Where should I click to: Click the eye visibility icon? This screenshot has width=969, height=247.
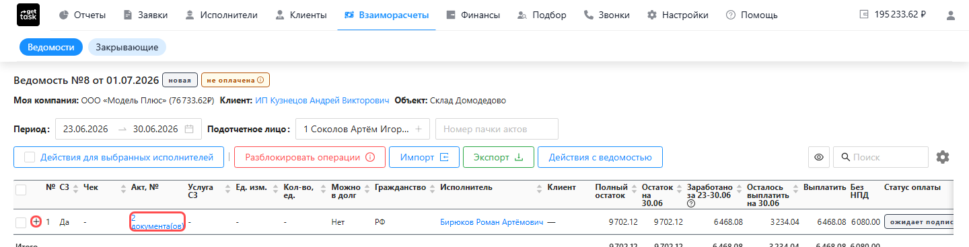(x=818, y=157)
